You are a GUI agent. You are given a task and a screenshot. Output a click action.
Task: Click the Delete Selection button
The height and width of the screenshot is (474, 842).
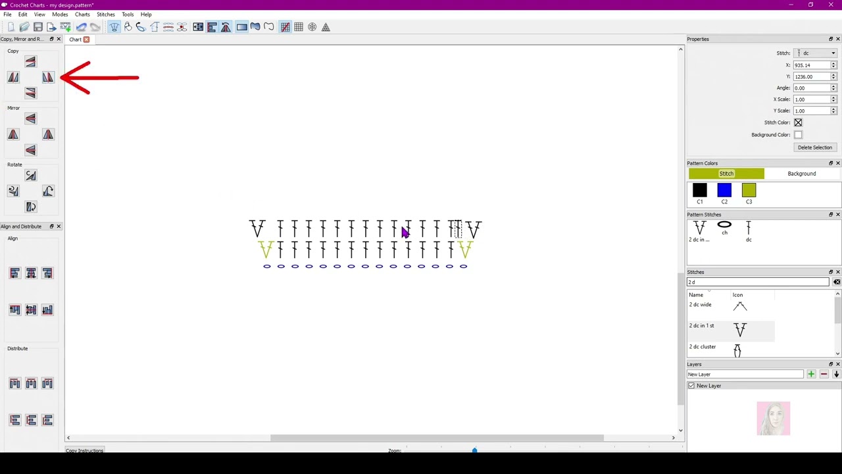pyautogui.click(x=815, y=147)
